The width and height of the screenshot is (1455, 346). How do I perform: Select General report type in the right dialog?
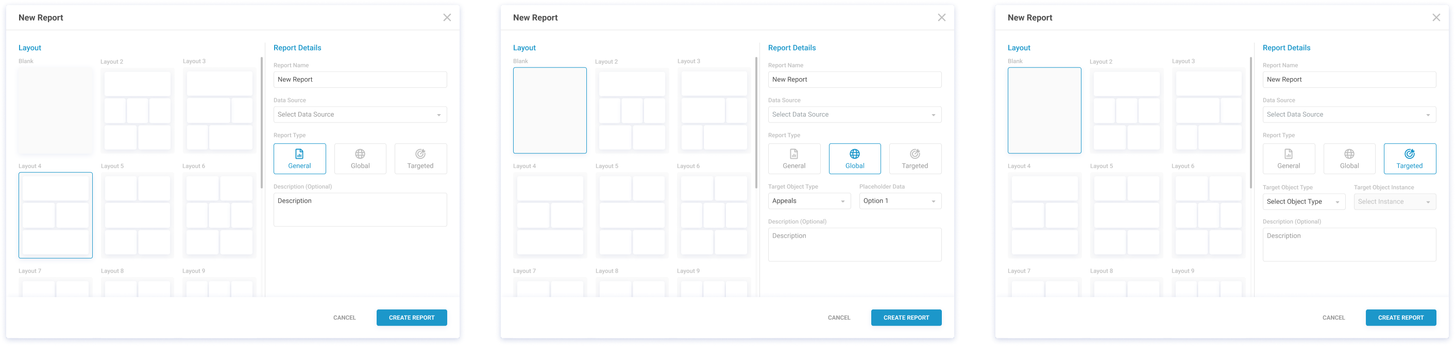(1289, 159)
